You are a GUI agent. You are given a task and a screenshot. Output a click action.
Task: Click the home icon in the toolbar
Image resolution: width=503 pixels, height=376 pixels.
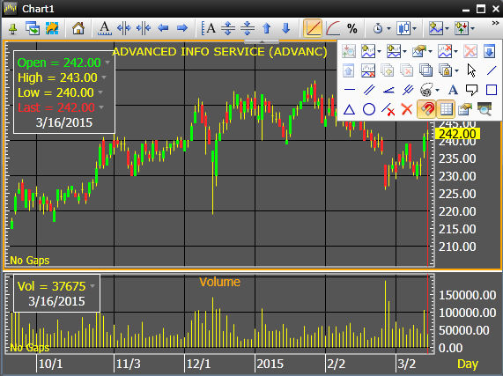pos(78,28)
